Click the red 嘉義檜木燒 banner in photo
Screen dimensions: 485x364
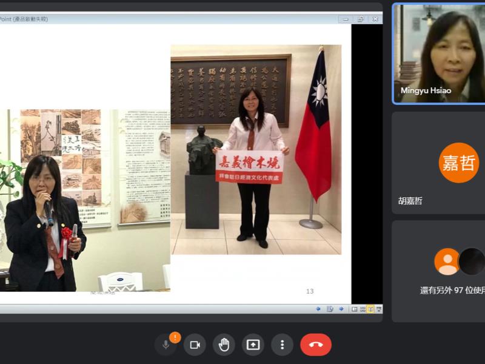click(x=250, y=167)
